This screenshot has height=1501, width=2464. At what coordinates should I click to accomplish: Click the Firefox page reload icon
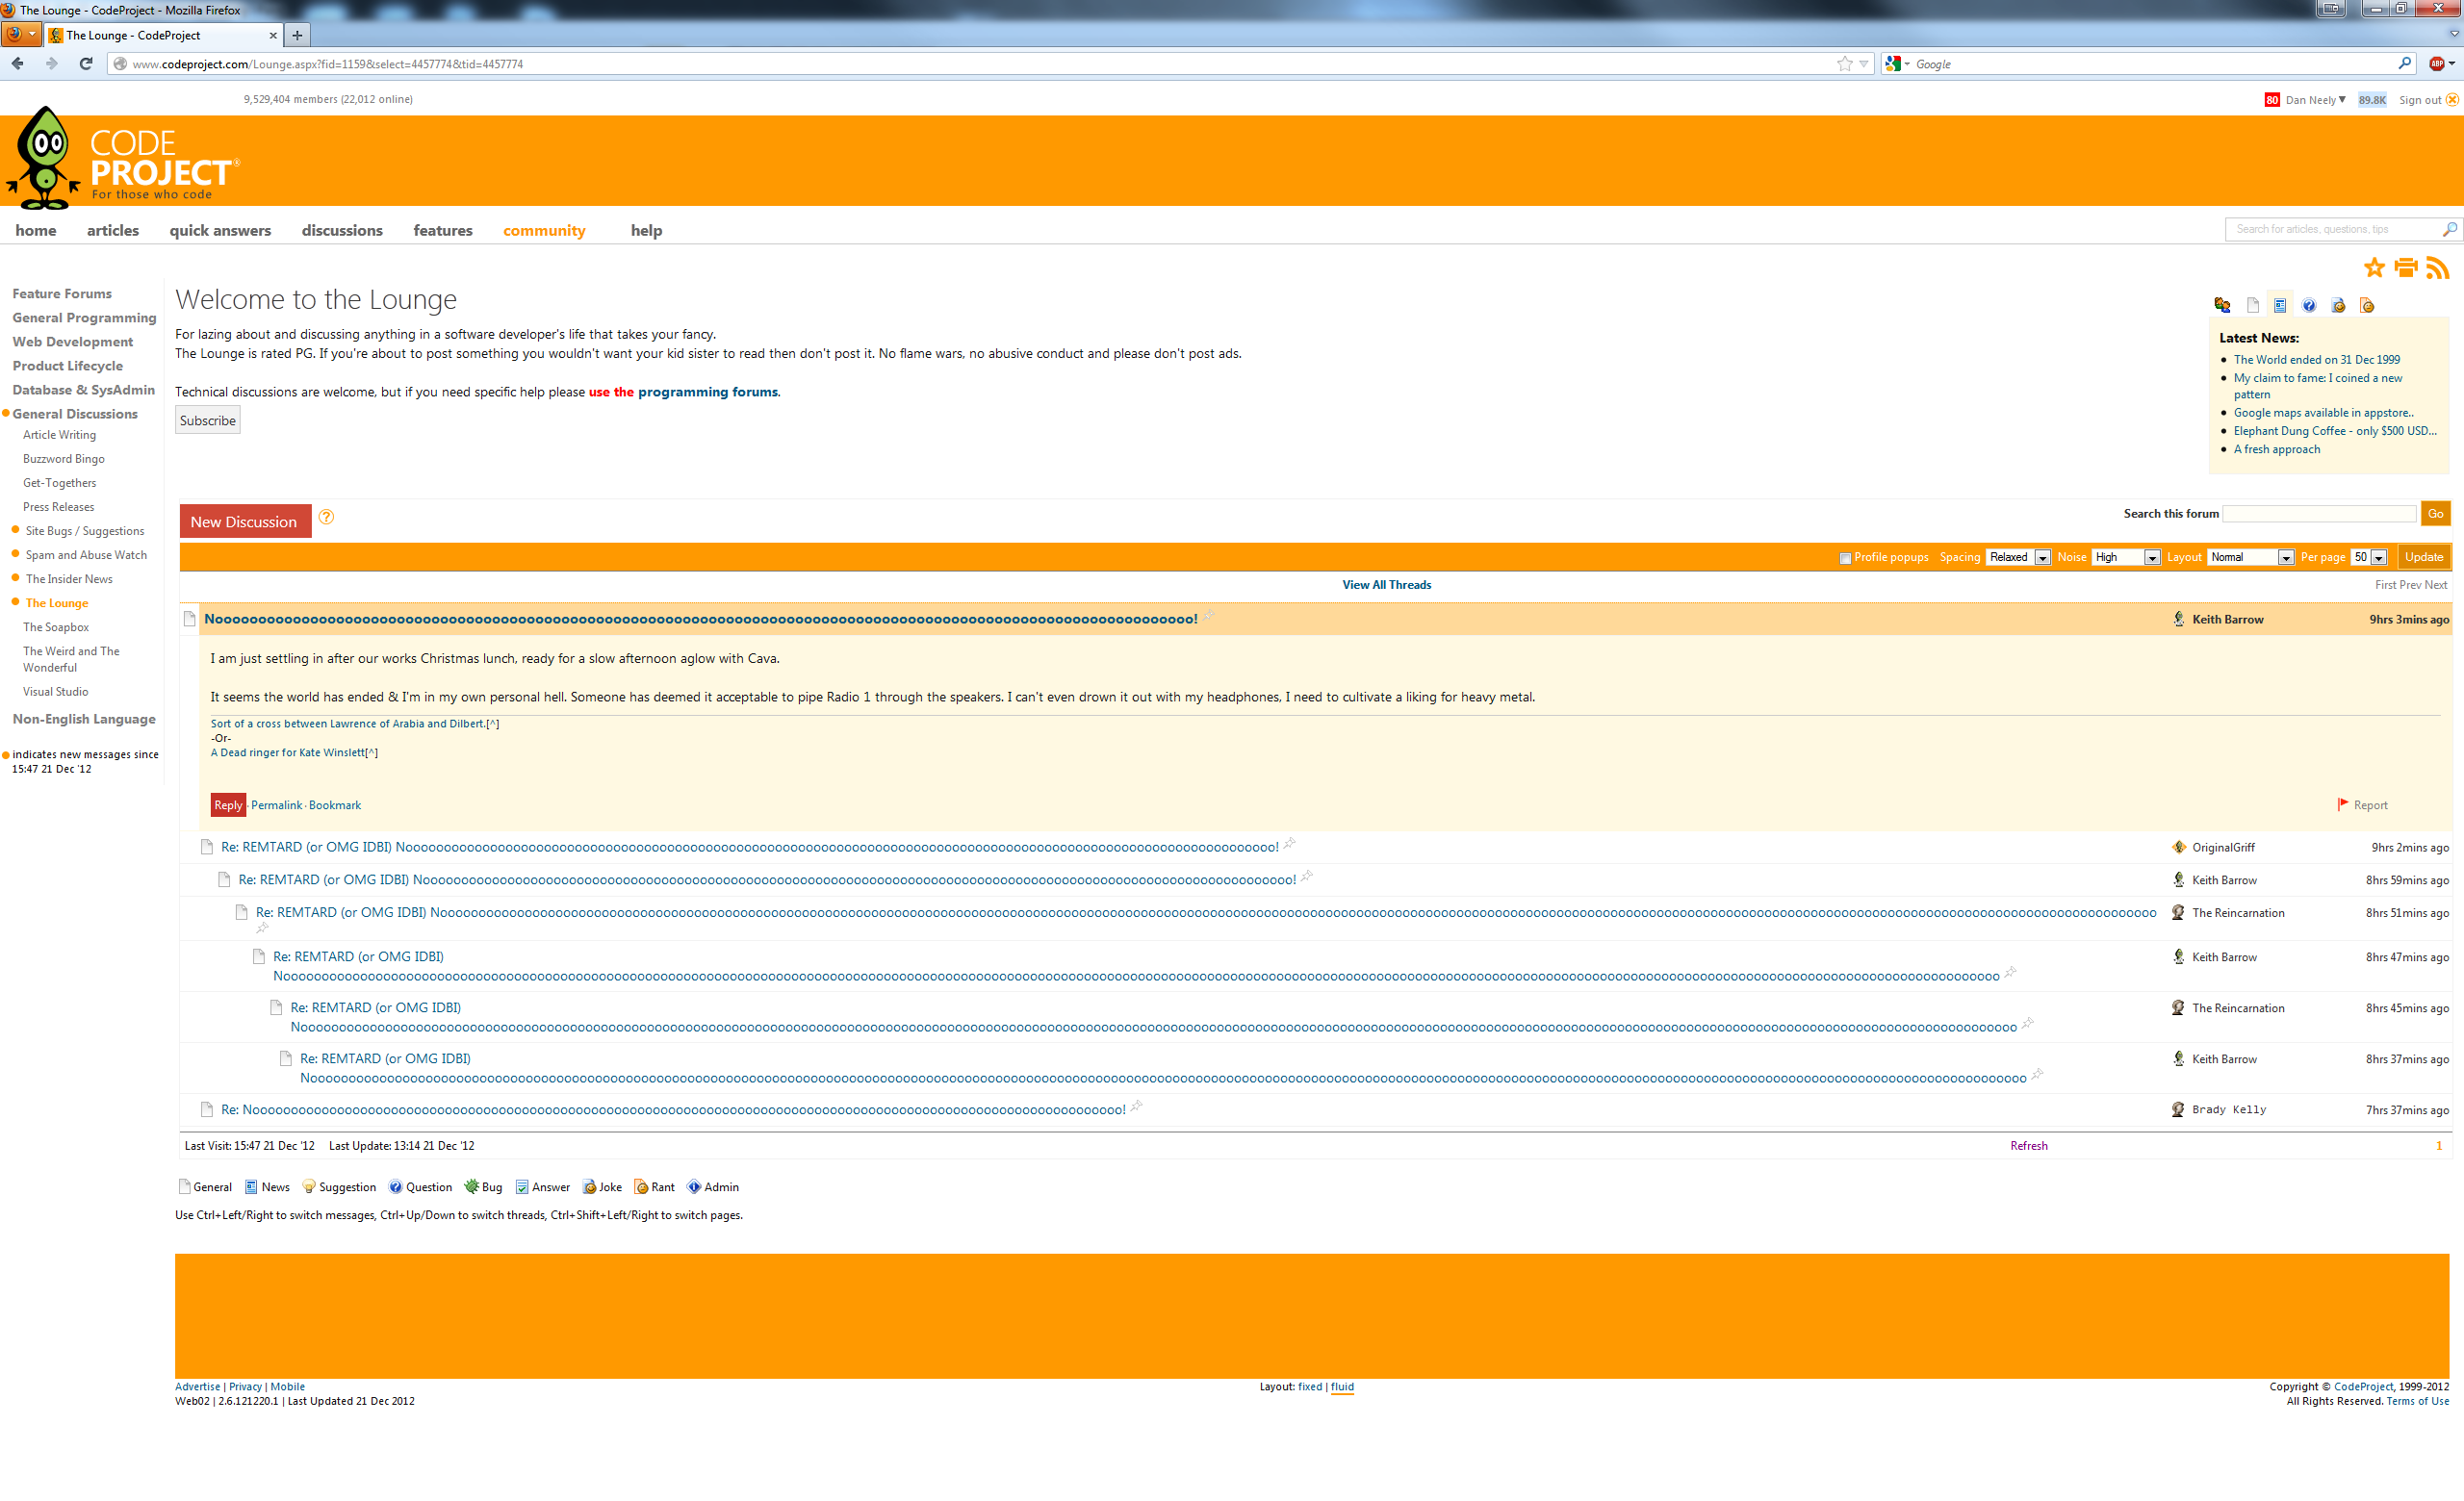pos(86,64)
